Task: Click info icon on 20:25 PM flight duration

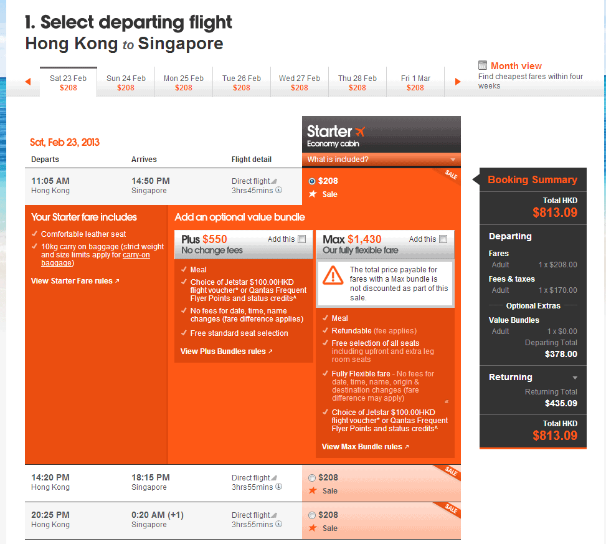Action: pyautogui.click(x=279, y=525)
